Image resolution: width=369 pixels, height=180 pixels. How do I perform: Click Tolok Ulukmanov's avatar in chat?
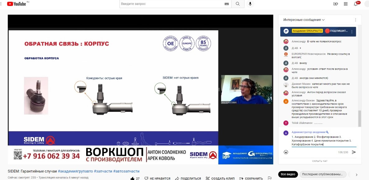286,123
